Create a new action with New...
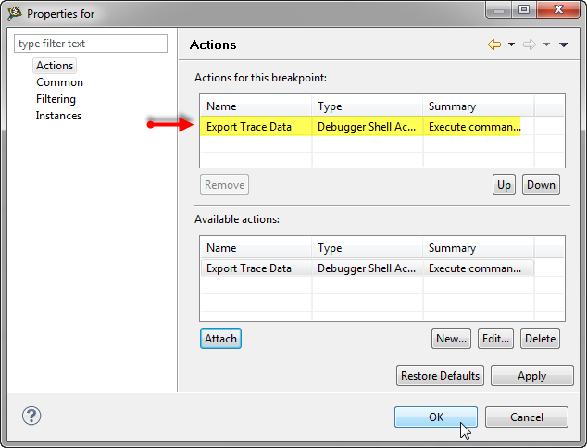587x448 pixels. 451,339
